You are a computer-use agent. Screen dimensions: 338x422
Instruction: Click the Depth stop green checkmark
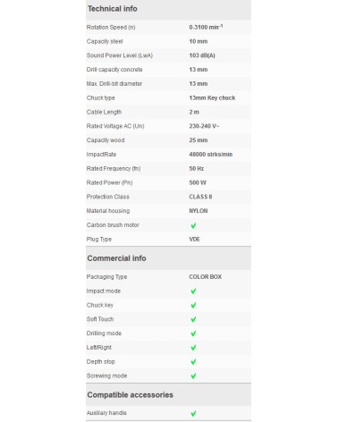(193, 362)
